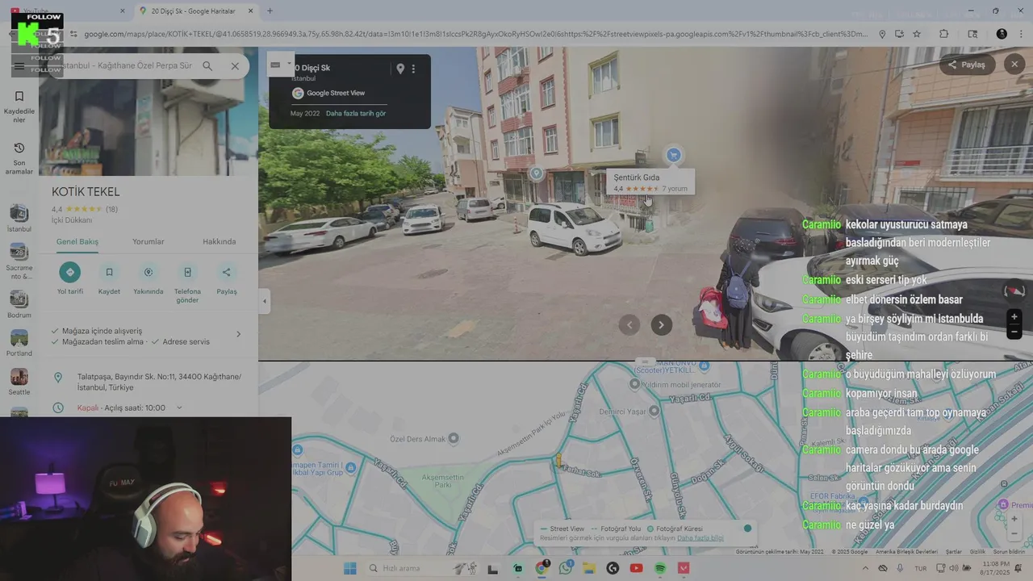Click the Fotoğraf Yolu legend entry

click(x=616, y=529)
